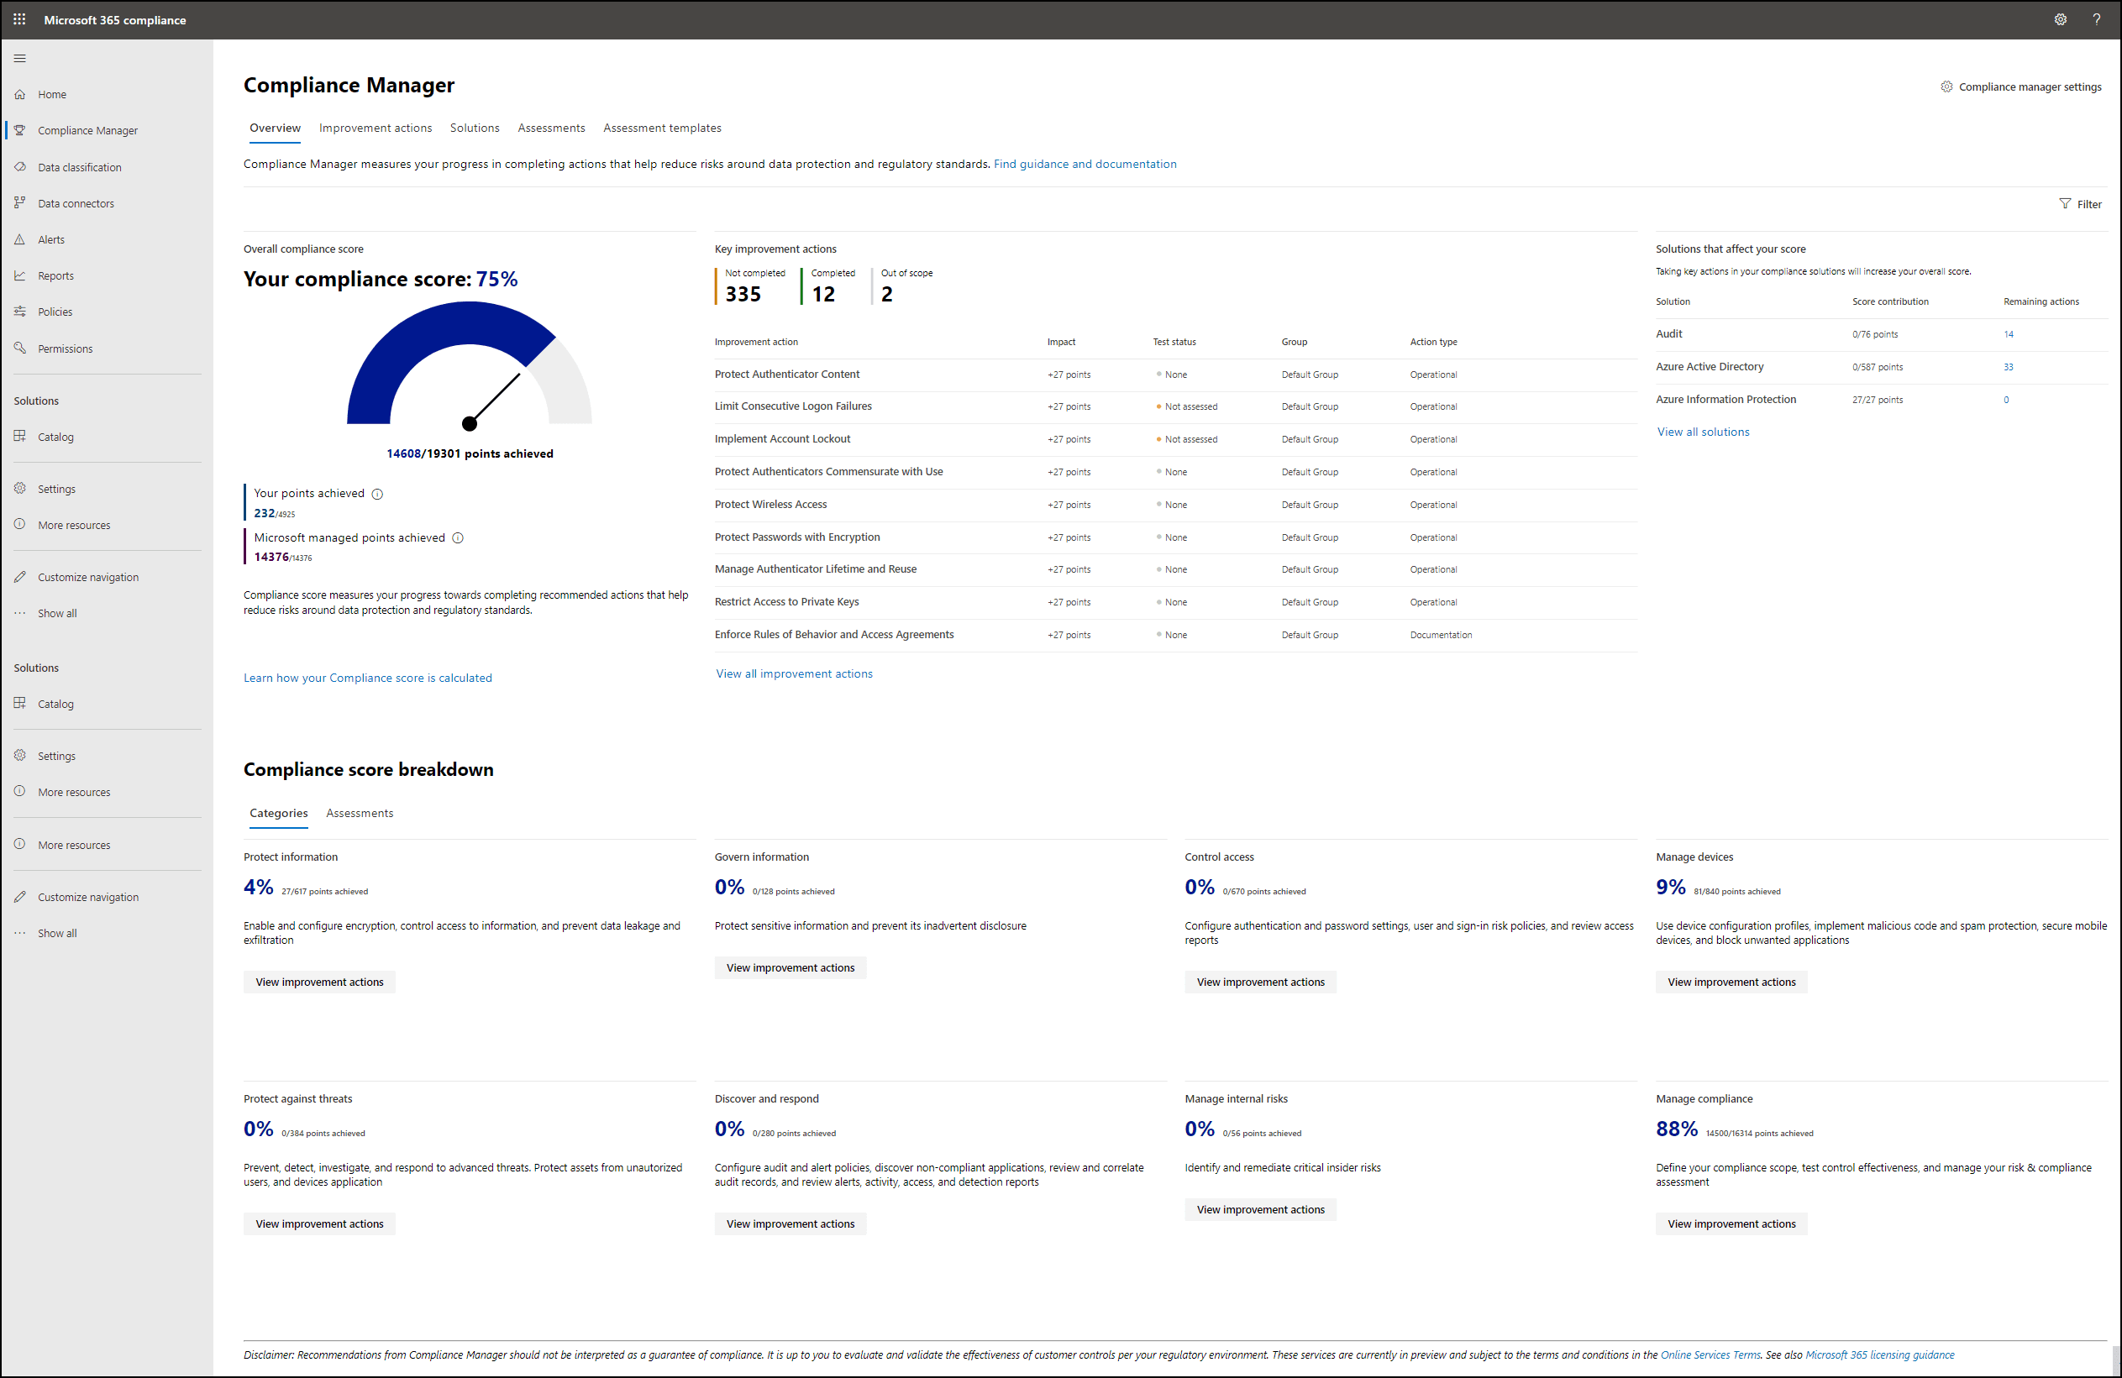Select Assessments tab under score breakdown
The image size is (2122, 1378).
click(360, 813)
